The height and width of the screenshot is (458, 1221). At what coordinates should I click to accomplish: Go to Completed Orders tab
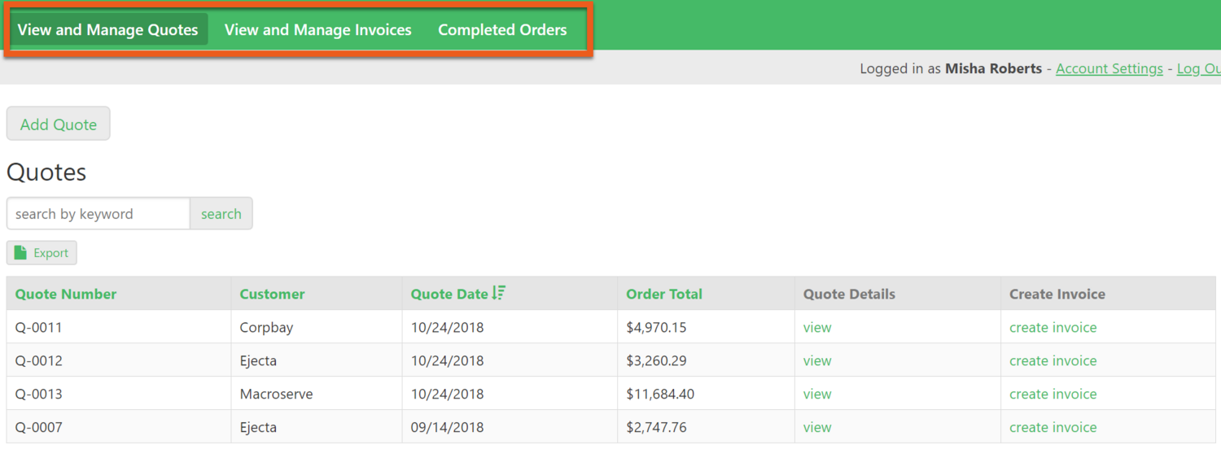tap(502, 30)
